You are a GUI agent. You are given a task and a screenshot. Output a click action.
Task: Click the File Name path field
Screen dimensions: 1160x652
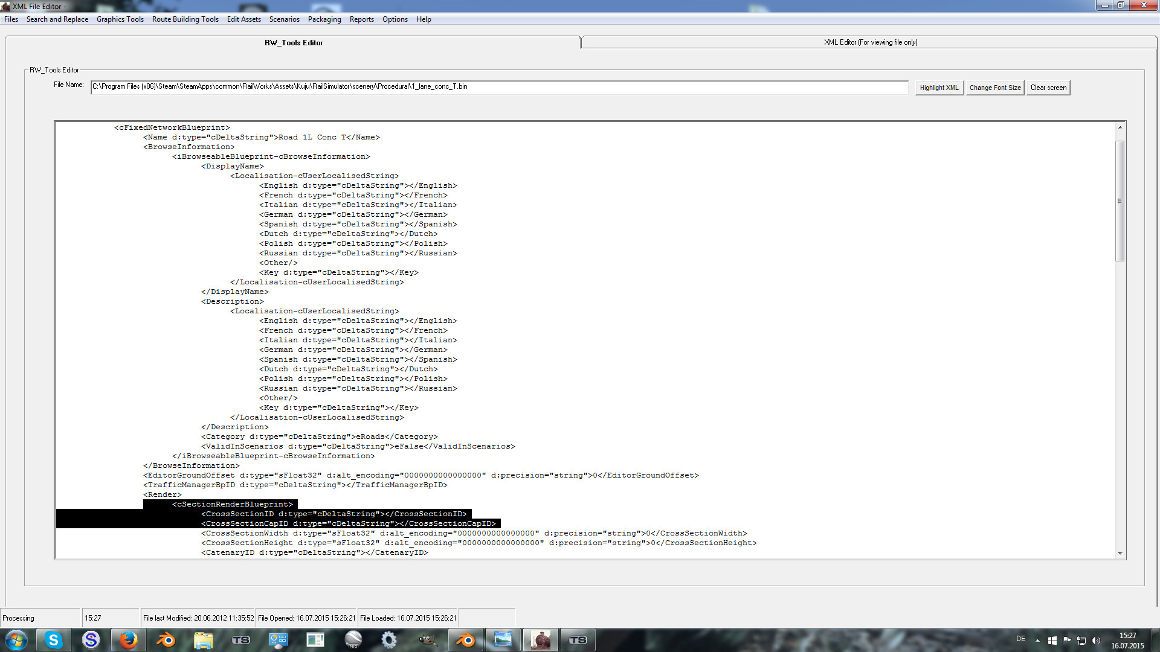pos(499,87)
